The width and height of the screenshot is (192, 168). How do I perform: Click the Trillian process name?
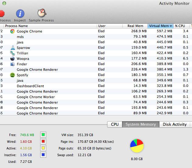tap(23, 53)
